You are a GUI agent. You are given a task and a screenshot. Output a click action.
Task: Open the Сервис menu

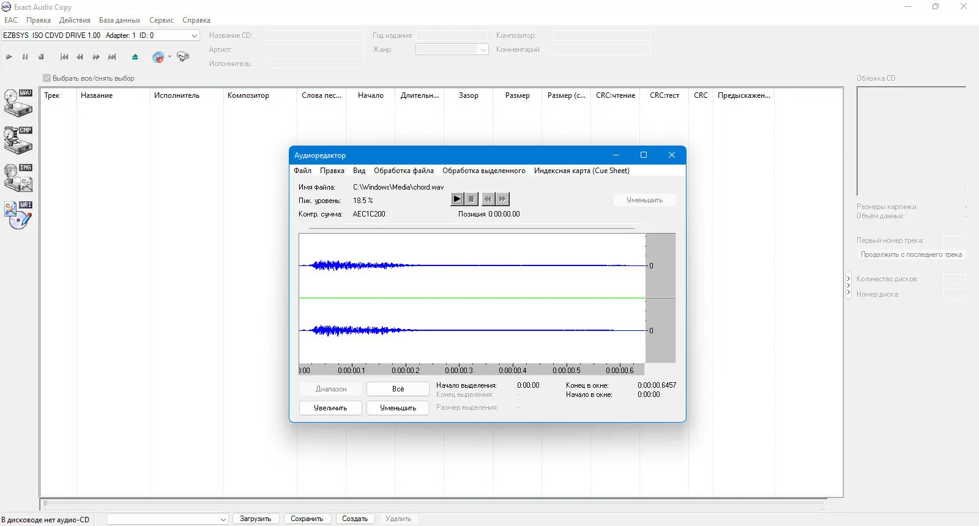[162, 20]
